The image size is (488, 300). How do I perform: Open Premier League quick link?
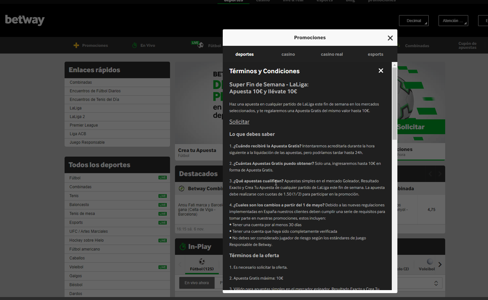pyautogui.click(x=117, y=125)
